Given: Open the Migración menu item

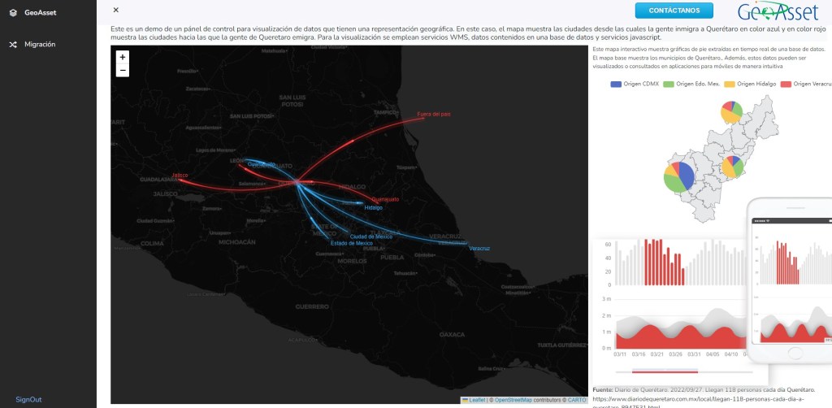Looking at the screenshot, I should [x=40, y=44].
